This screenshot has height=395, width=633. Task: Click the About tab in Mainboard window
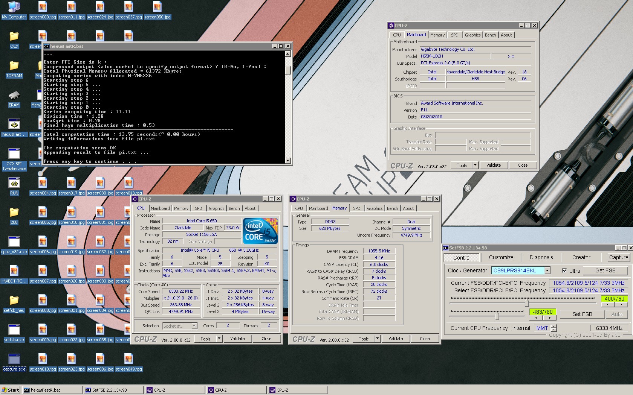(506, 35)
